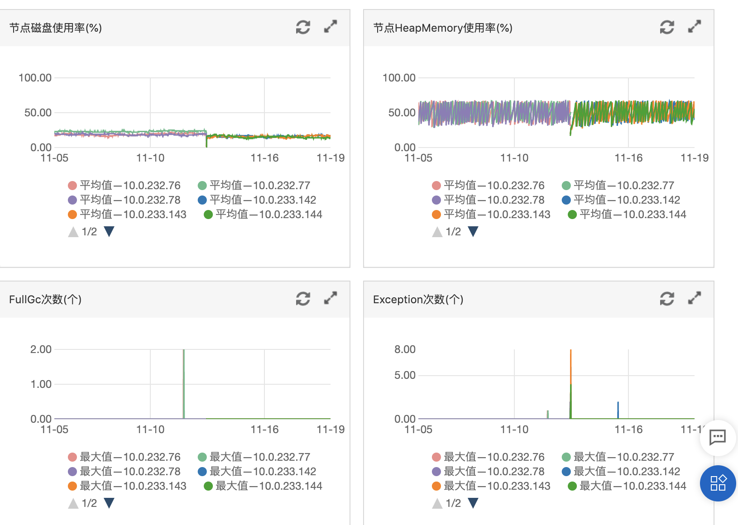
Task: Click the FullGc spike line in the chart
Action: pyautogui.click(x=183, y=384)
